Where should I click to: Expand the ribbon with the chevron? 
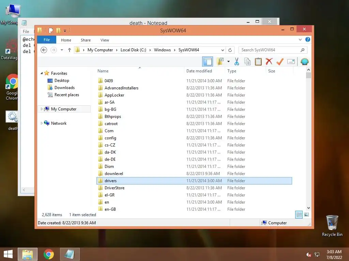300,39
